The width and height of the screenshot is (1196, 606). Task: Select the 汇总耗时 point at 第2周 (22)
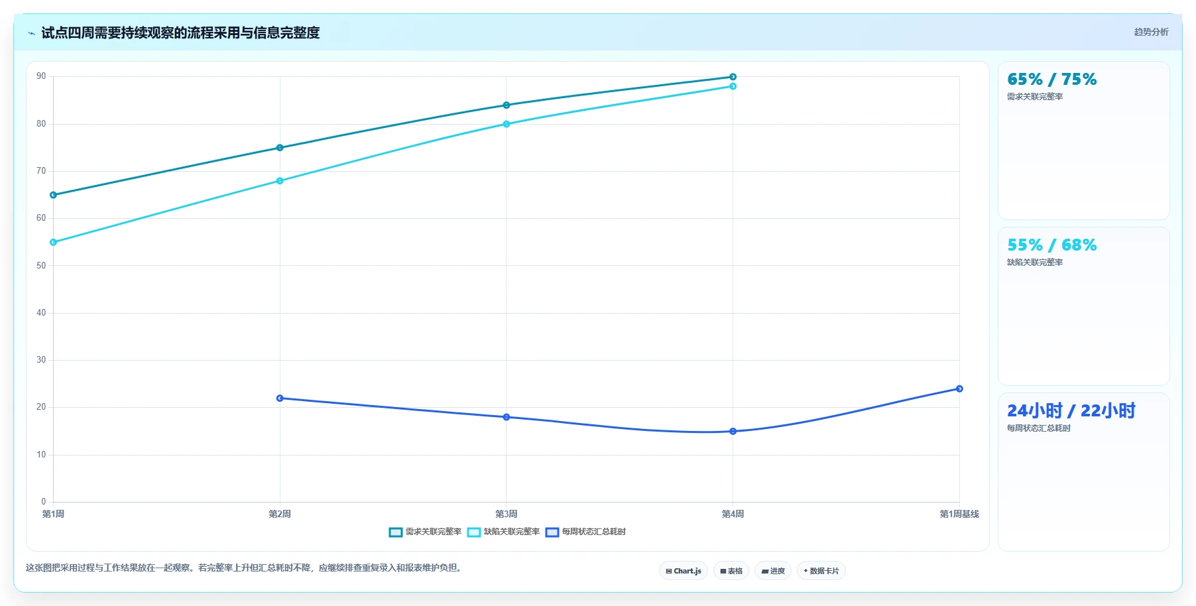(x=280, y=398)
